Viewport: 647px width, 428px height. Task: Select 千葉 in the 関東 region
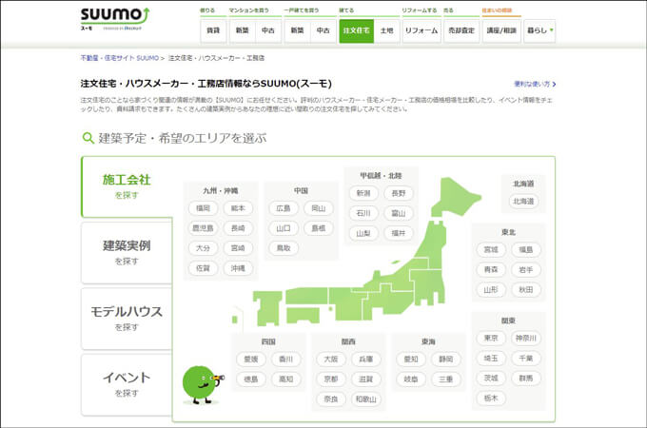click(525, 359)
